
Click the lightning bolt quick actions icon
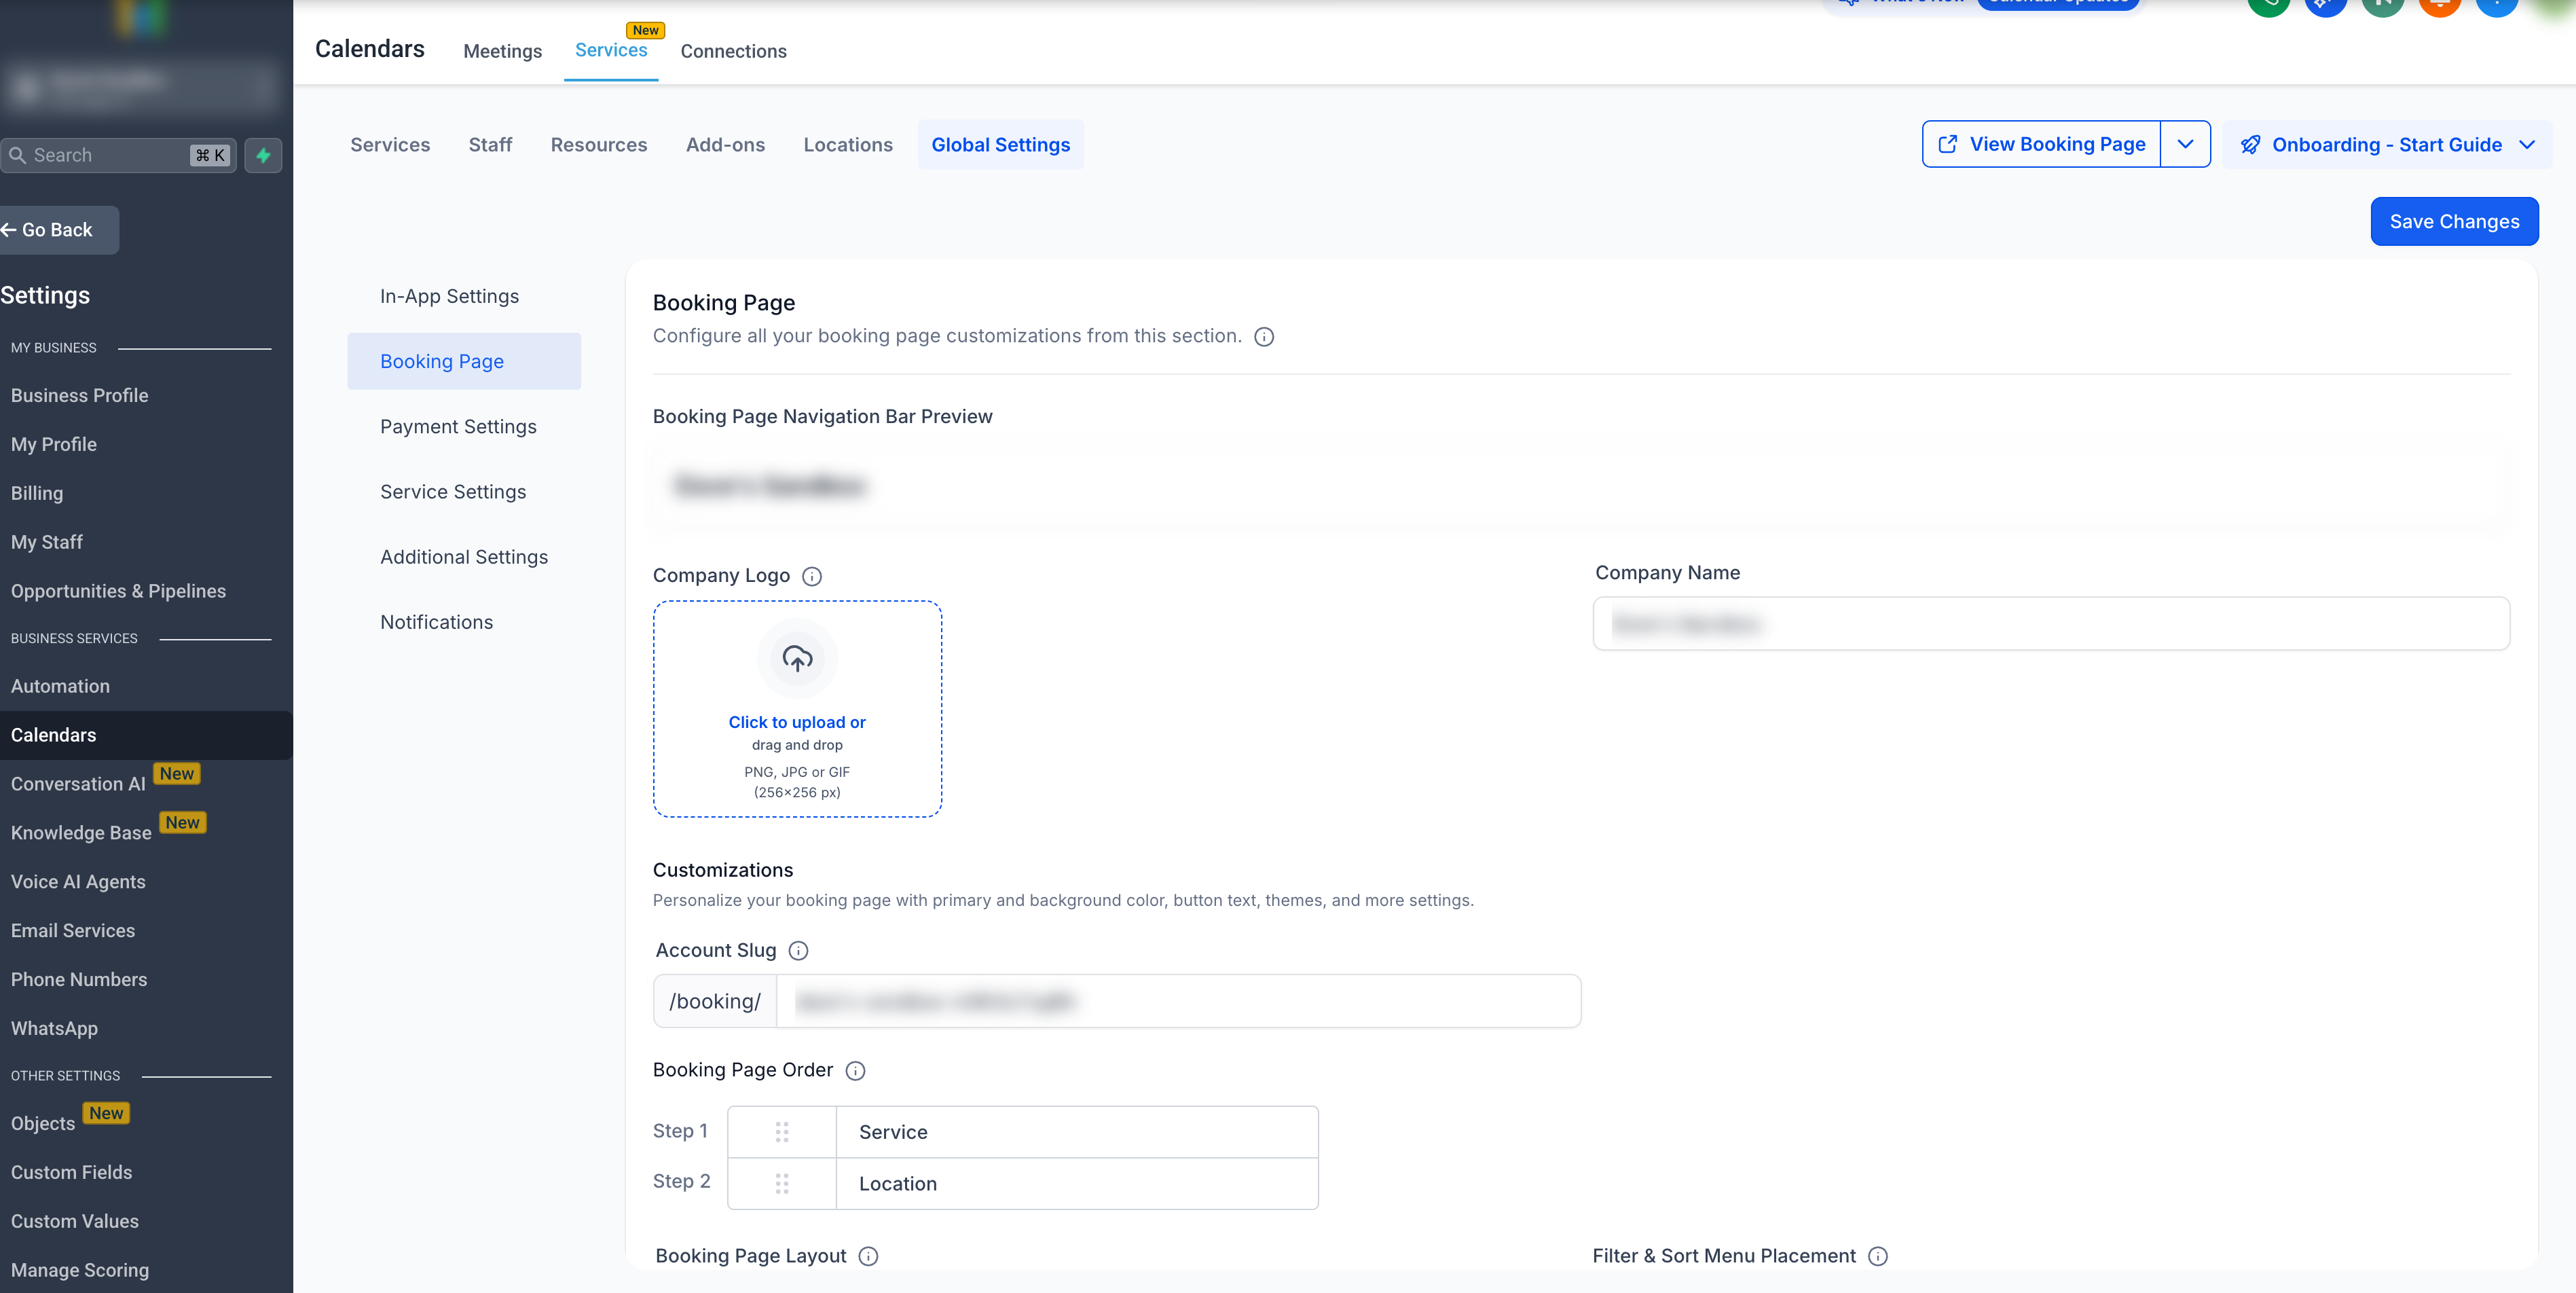pyautogui.click(x=263, y=155)
